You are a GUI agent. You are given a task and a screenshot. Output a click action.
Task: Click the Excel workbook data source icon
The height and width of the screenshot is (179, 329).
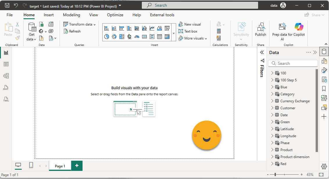pyautogui.click(x=42, y=24)
